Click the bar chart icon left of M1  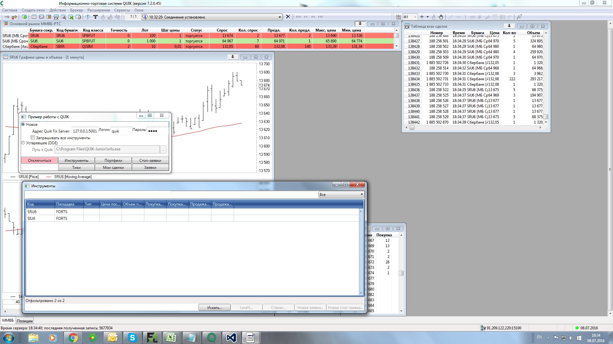pyautogui.click(x=398, y=17)
